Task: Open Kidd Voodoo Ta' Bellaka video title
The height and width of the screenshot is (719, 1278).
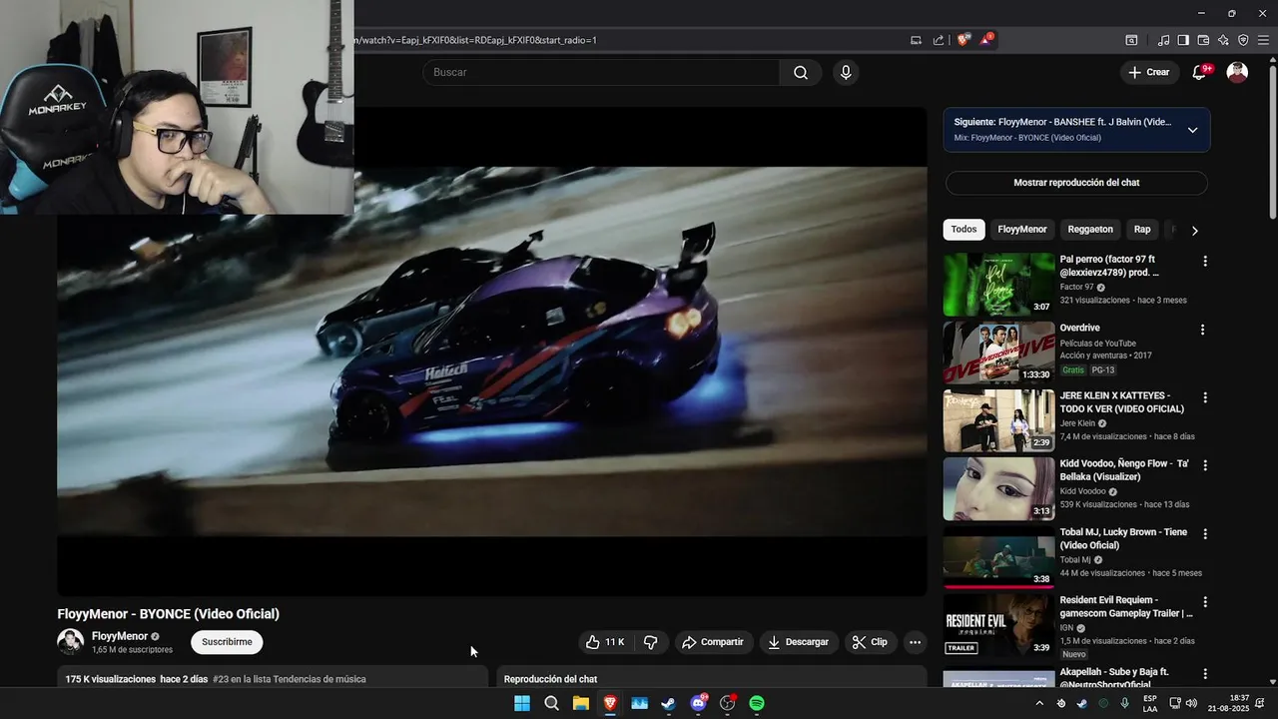Action: click(1124, 470)
